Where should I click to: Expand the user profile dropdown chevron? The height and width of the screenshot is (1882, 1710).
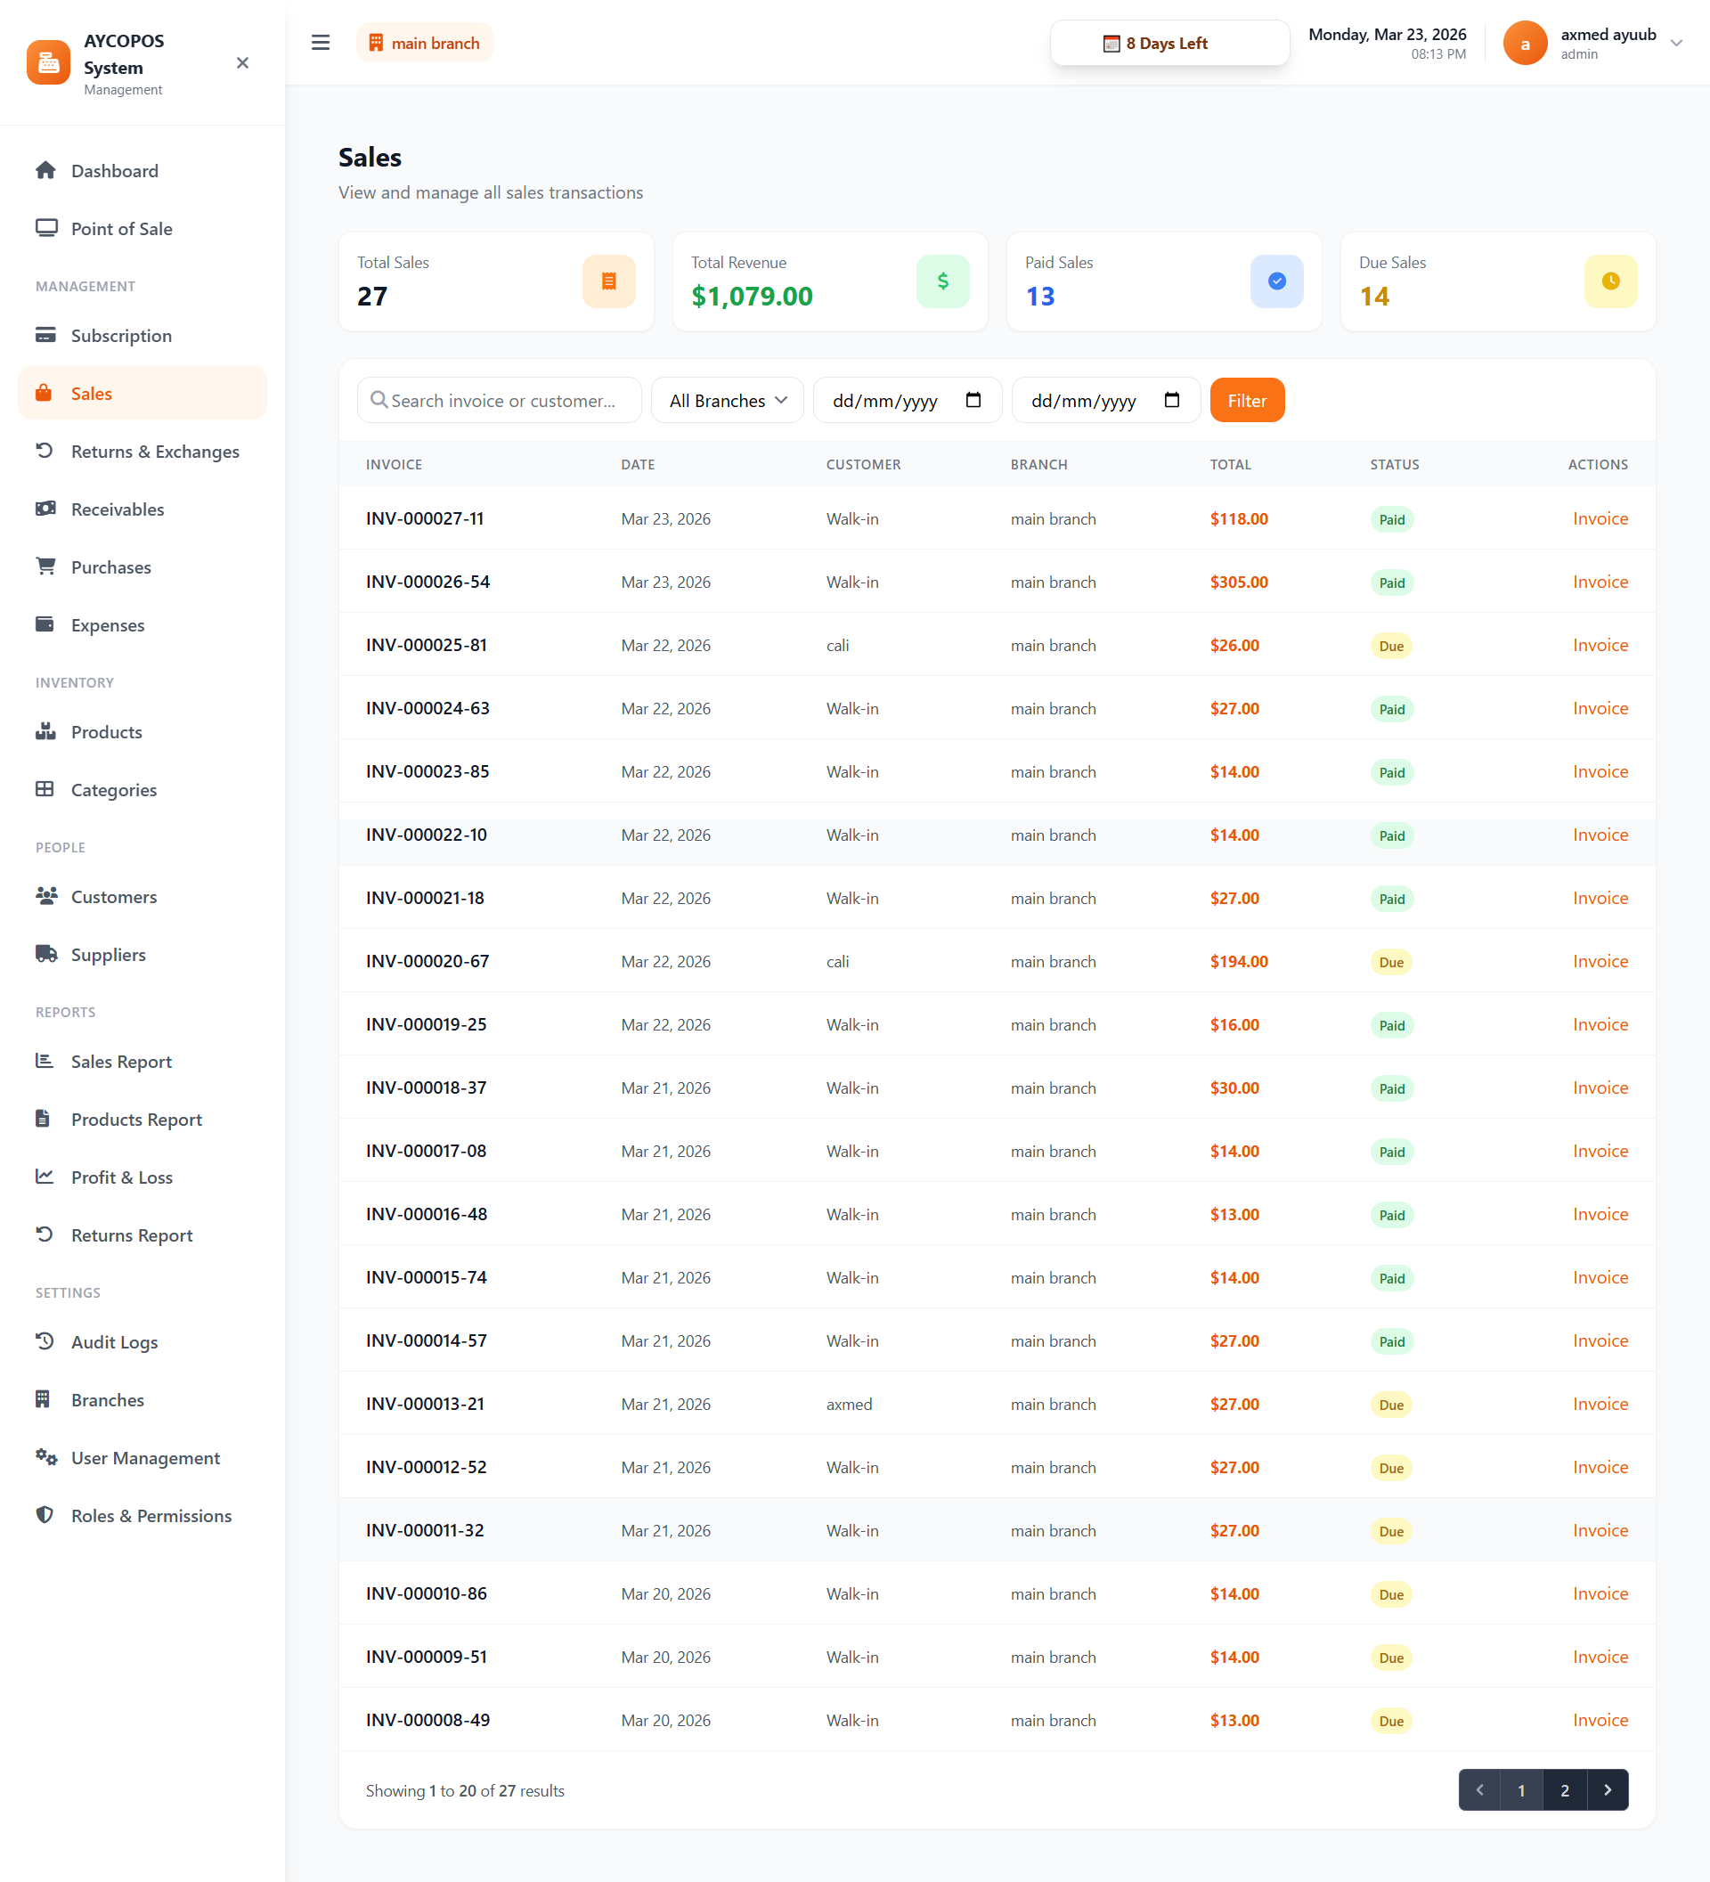pos(1676,43)
